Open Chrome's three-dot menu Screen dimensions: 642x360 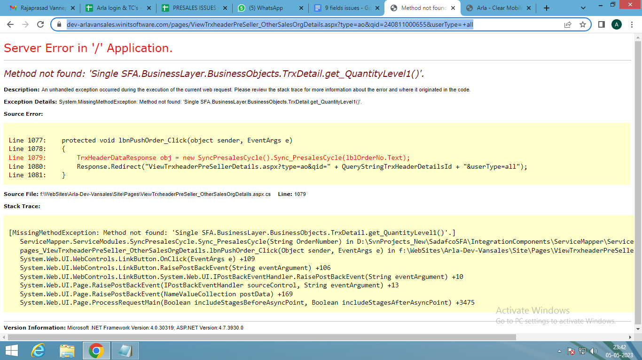tap(632, 24)
